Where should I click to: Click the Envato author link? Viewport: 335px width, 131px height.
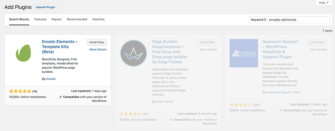pos(51,79)
